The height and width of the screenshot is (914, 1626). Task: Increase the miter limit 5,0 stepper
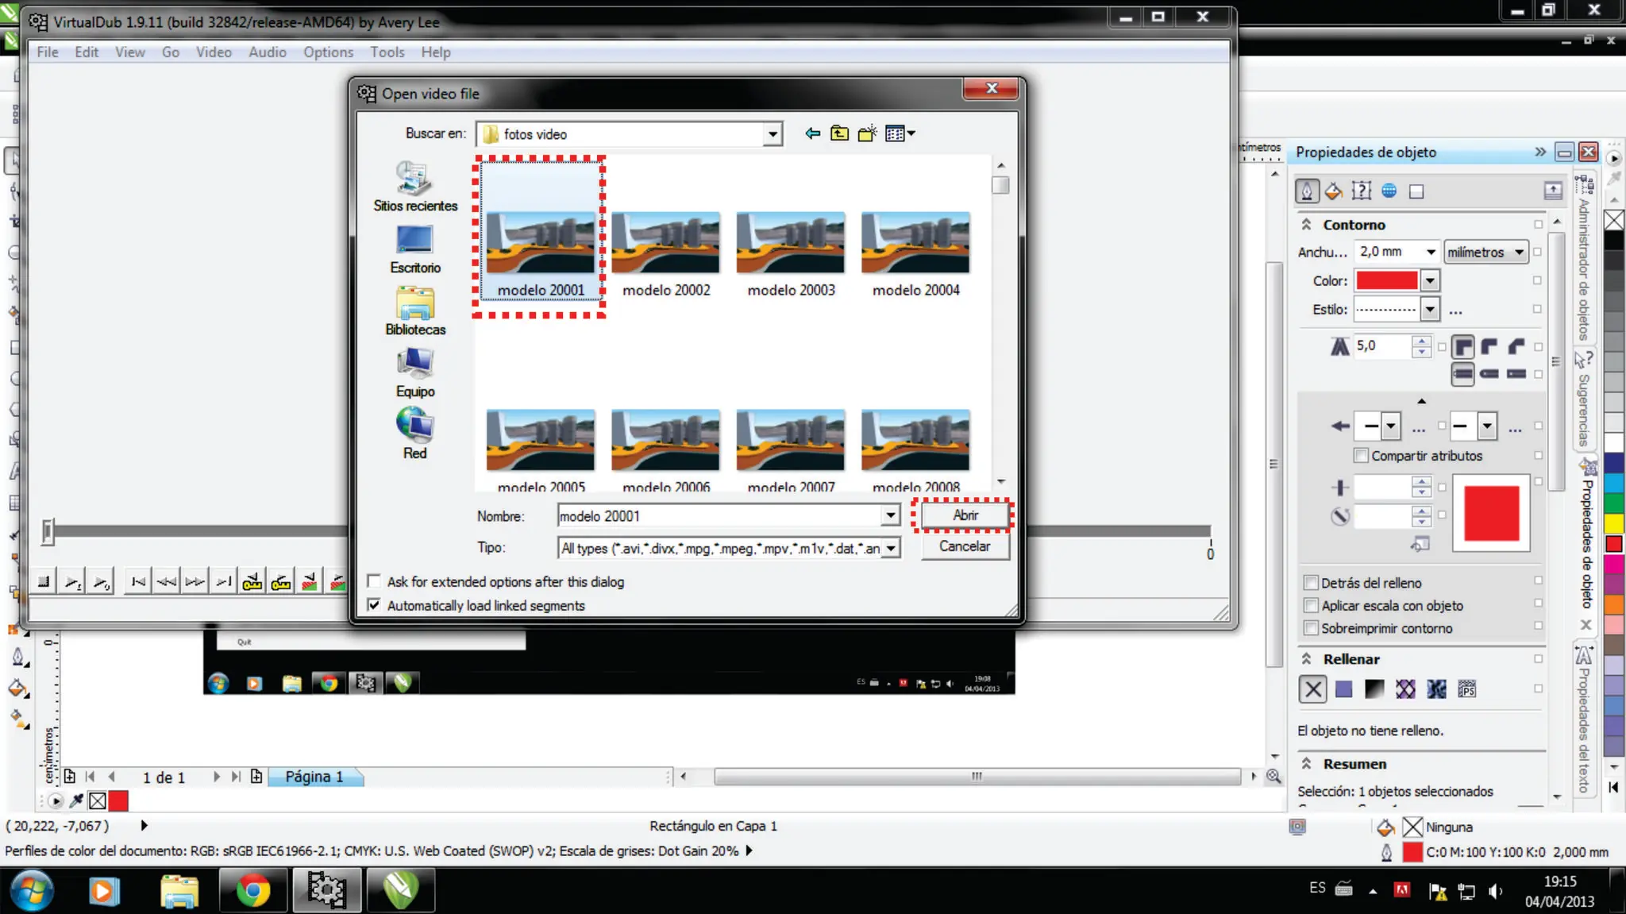pyautogui.click(x=1421, y=341)
